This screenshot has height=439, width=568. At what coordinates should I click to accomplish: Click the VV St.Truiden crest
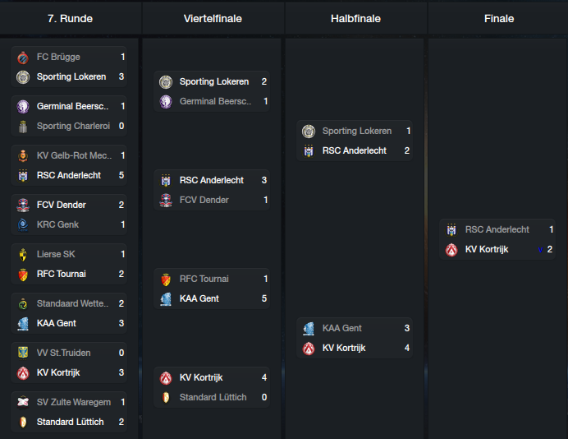coord(23,354)
